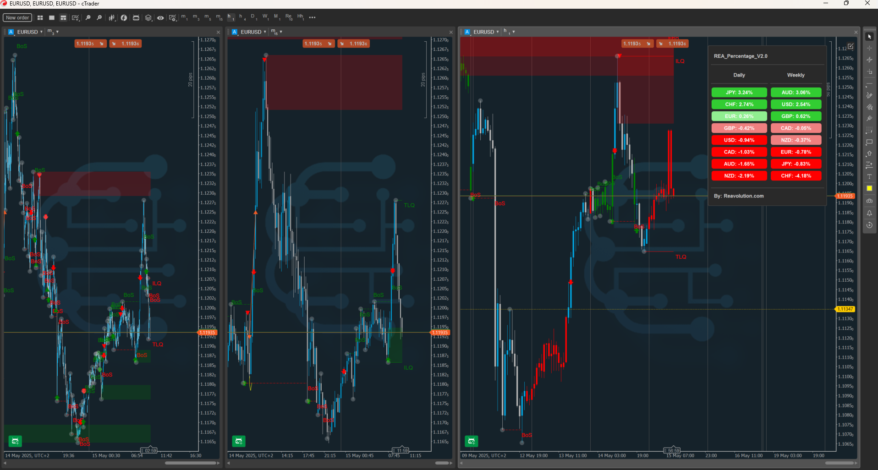The height and width of the screenshot is (470, 878).
Task: Open the indicators (f) menu
Action: pyautogui.click(x=124, y=18)
